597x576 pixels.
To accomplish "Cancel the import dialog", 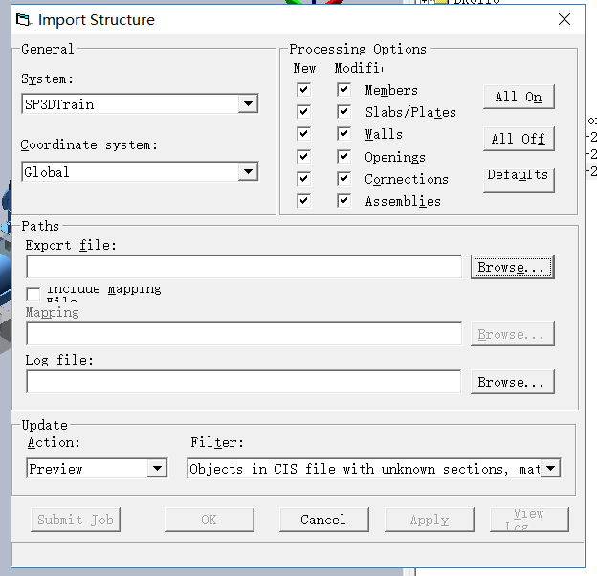I will point(324,520).
